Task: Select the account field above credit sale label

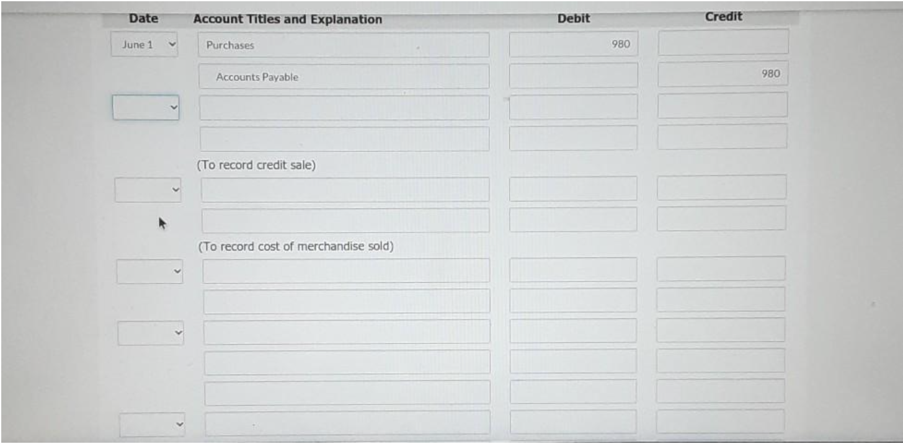Action: 344,138
